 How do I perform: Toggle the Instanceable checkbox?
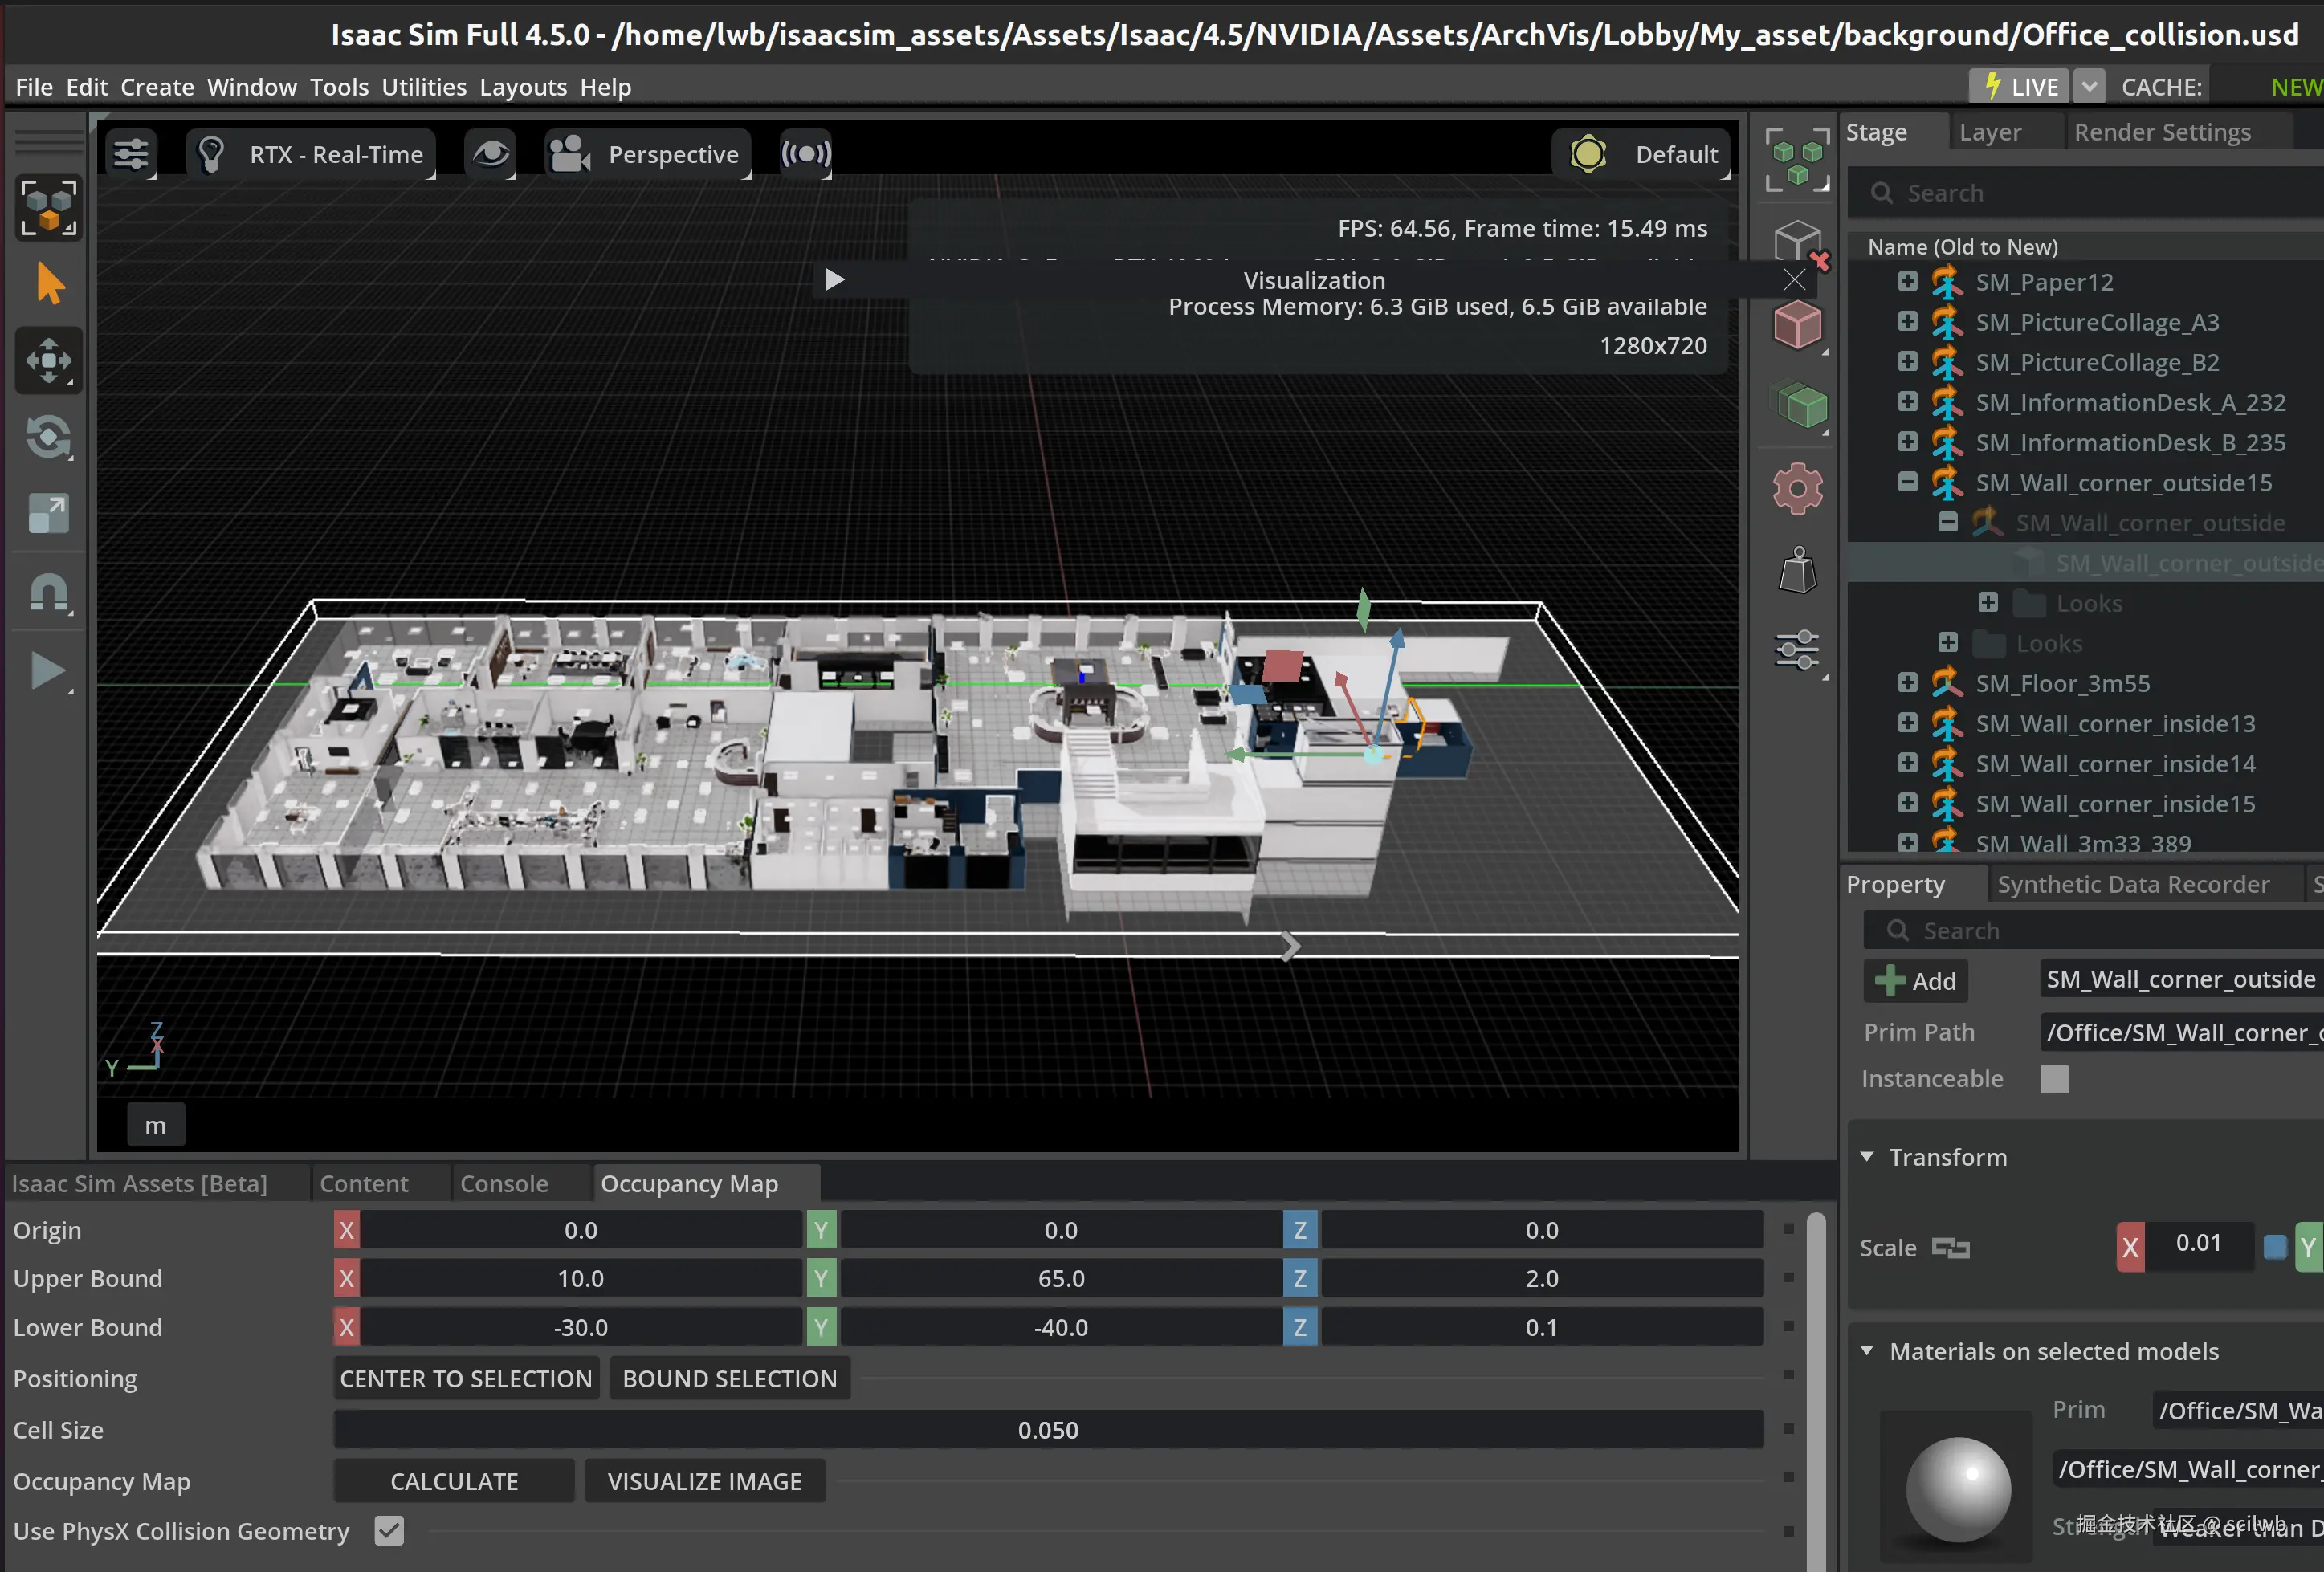(2053, 1079)
